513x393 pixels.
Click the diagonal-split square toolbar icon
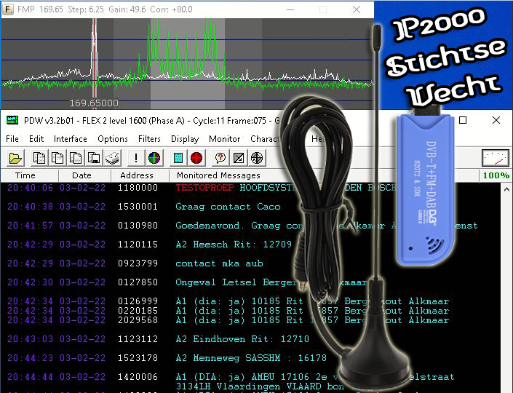pos(239,158)
